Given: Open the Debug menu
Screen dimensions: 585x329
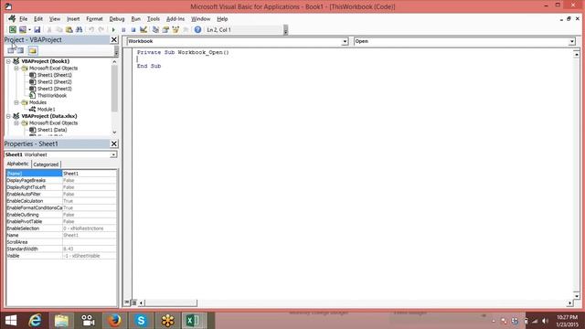Looking at the screenshot, I should coord(117,18).
